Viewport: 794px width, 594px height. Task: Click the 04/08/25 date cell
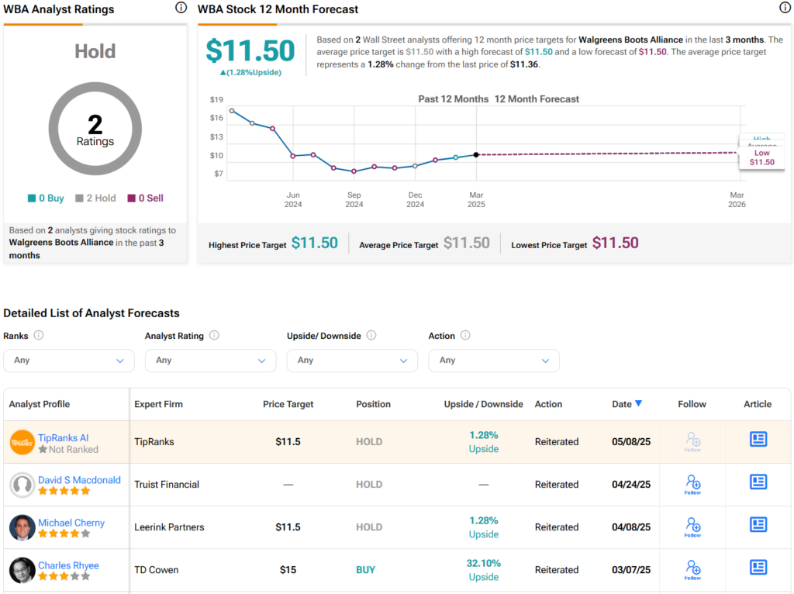click(x=631, y=527)
